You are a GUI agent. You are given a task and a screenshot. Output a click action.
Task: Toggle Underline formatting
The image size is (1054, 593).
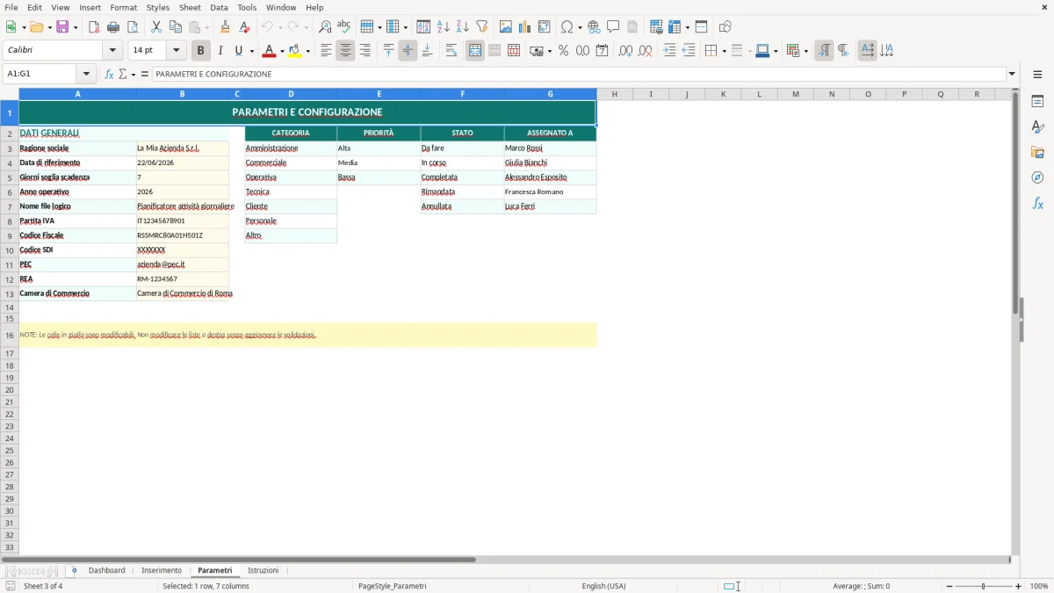238,51
